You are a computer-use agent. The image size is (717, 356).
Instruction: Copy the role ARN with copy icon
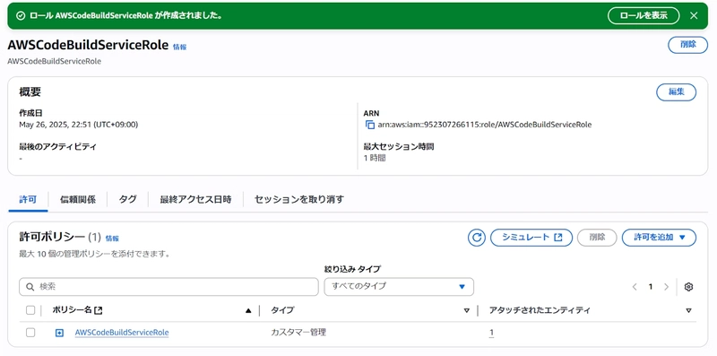coord(370,125)
